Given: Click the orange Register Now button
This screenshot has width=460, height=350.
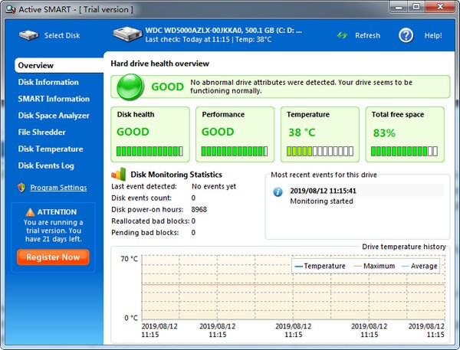Looking at the screenshot, I should [x=53, y=257].
